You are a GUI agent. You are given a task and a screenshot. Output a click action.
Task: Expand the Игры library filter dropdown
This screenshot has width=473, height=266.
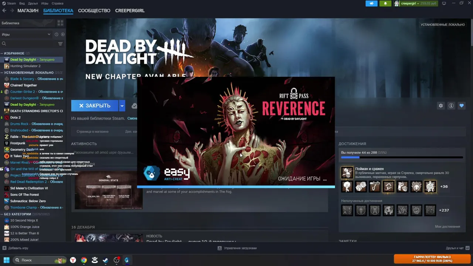click(49, 34)
